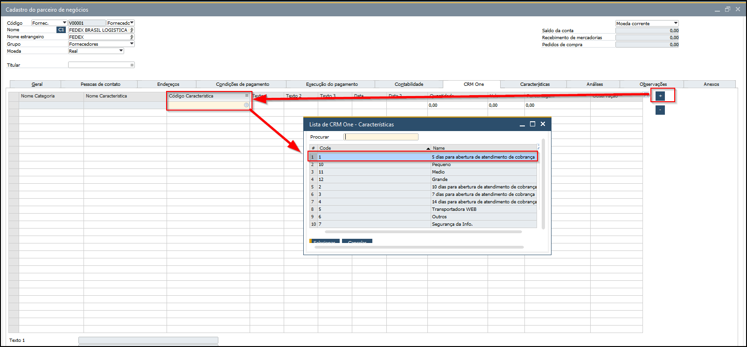Select the Pequeno row in the list
Viewport: 747px width, 347px height.
(423, 164)
